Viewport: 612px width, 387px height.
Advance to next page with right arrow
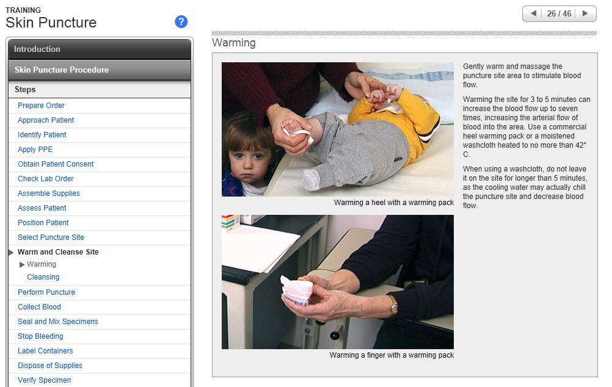585,13
